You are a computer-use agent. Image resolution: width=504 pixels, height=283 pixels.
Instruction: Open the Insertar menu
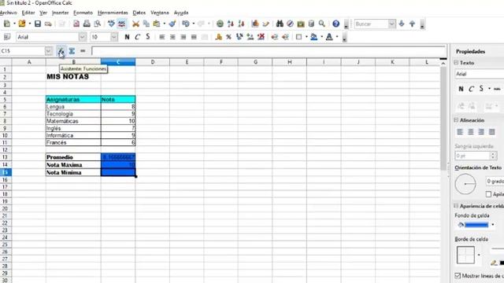[60, 13]
